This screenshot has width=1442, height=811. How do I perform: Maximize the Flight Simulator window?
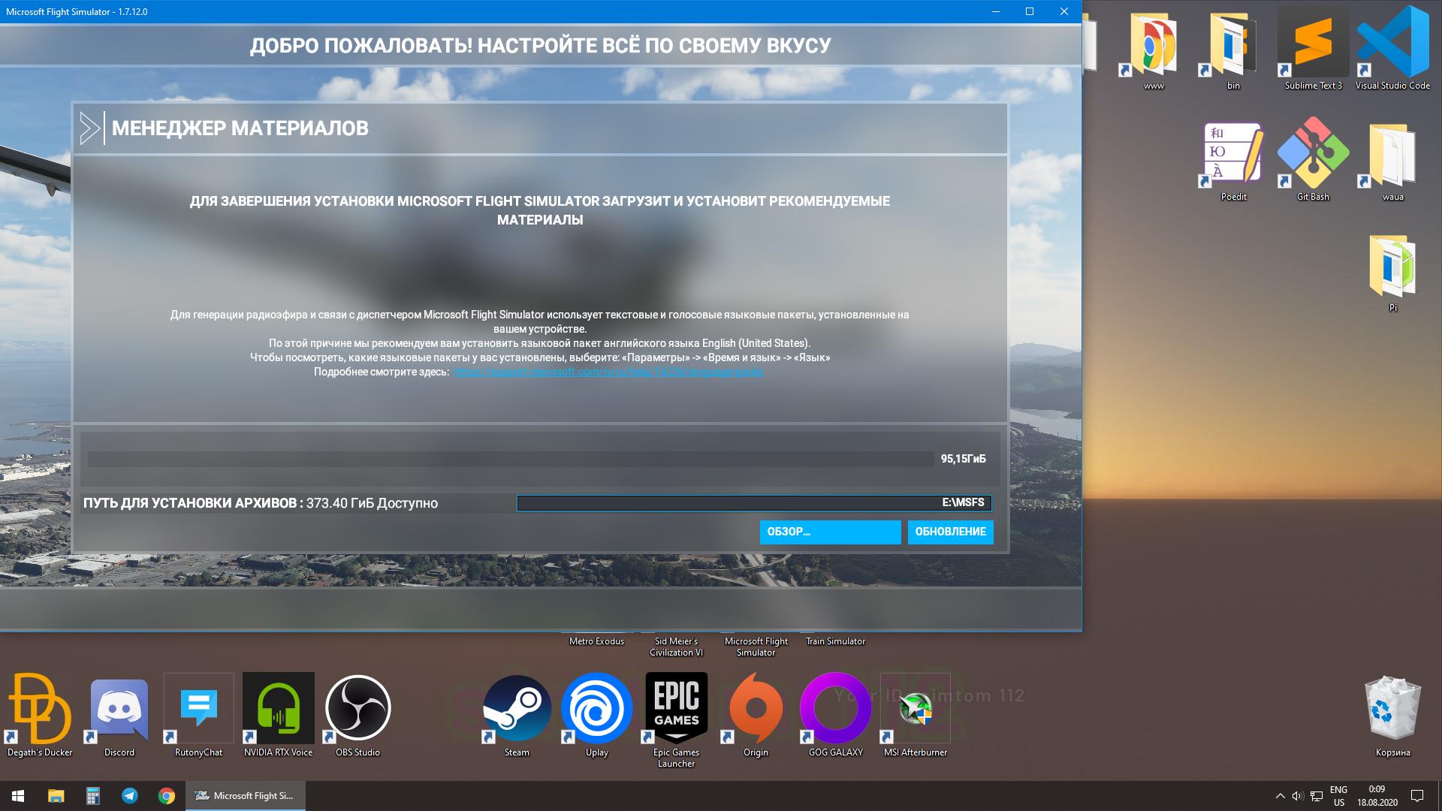[x=1030, y=11]
